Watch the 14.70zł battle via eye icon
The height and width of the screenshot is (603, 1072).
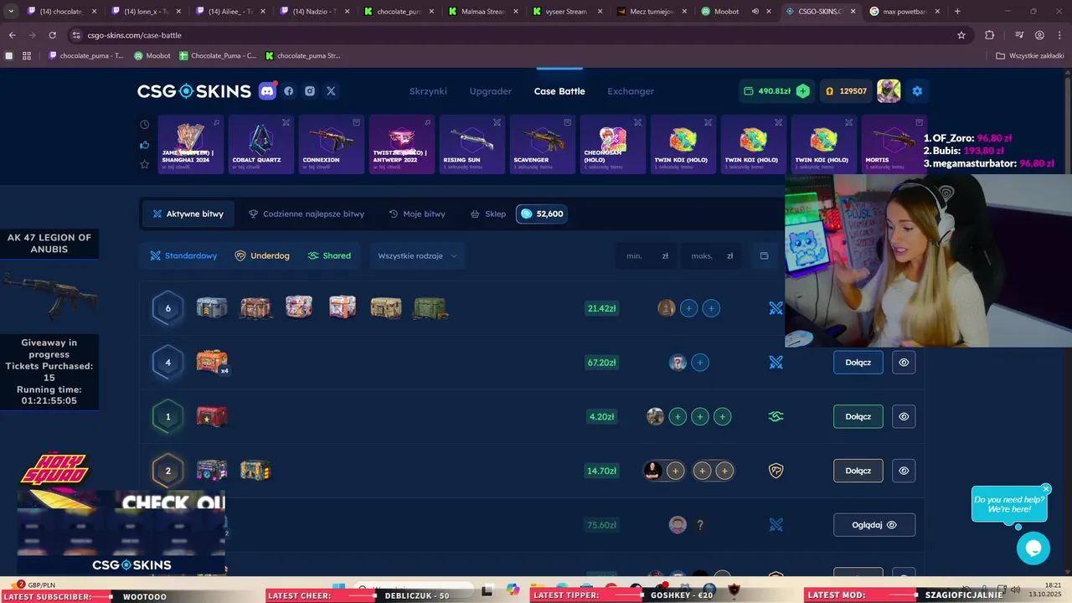[x=904, y=471]
